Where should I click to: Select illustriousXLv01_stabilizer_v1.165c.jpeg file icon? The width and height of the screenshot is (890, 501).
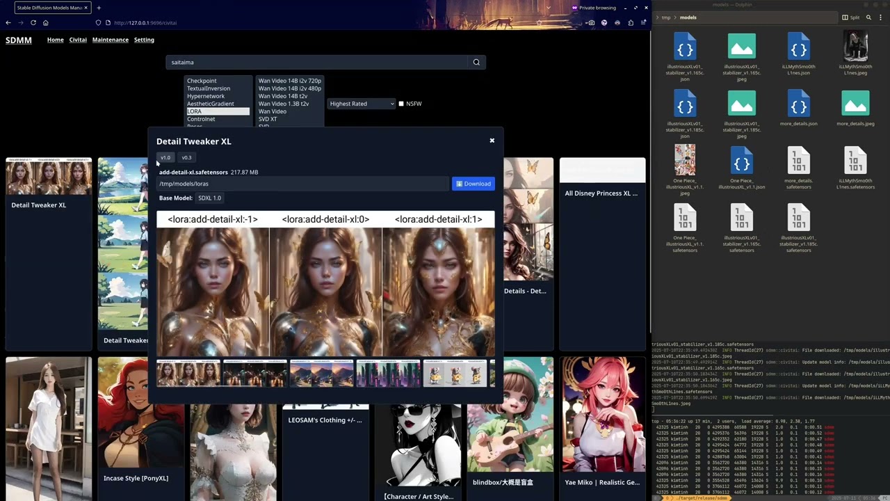(742, 47)
